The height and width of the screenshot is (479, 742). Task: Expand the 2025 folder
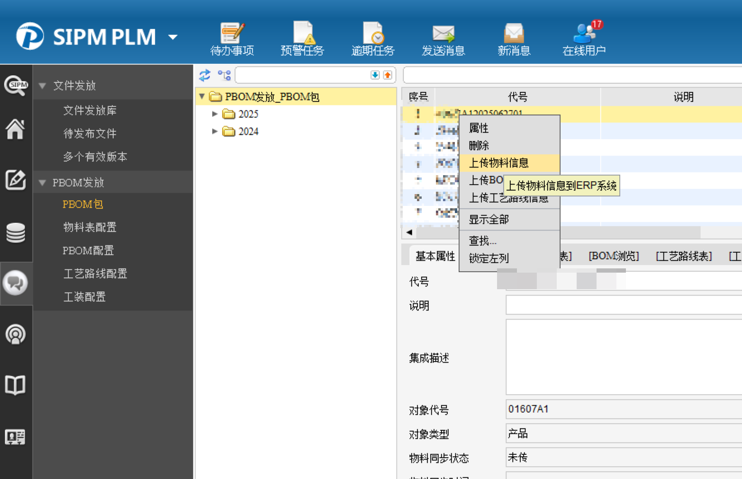pos(215,114)
